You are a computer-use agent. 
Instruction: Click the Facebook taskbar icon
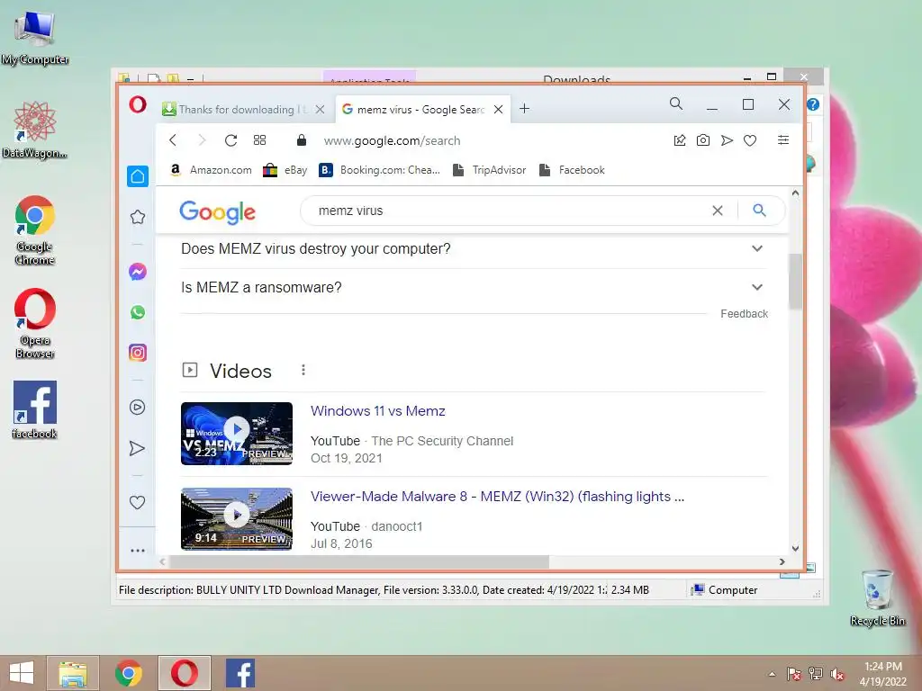240,673
